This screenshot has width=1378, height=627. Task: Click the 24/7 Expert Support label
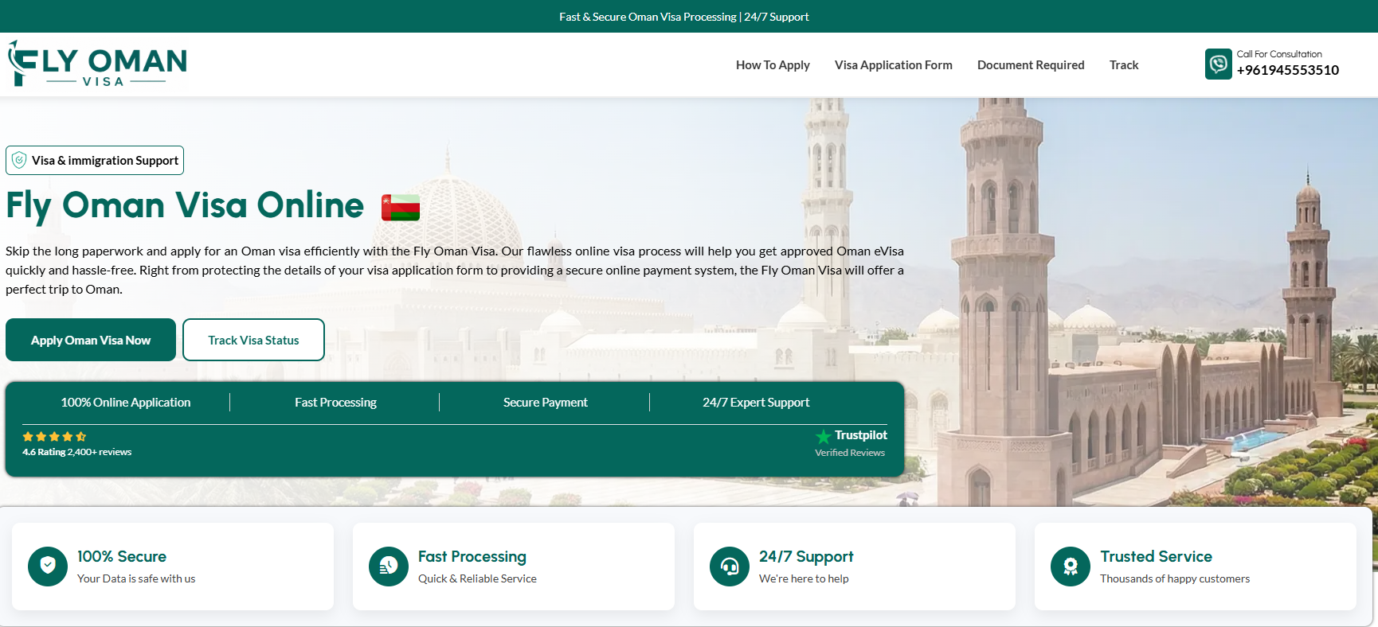(756, 403)
